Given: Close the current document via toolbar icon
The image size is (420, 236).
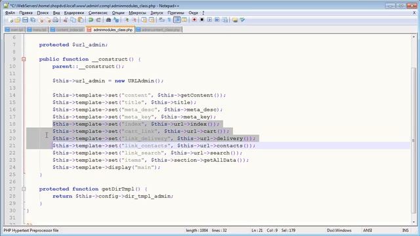Looking at the screenshot, I should [x=41, y=20].
